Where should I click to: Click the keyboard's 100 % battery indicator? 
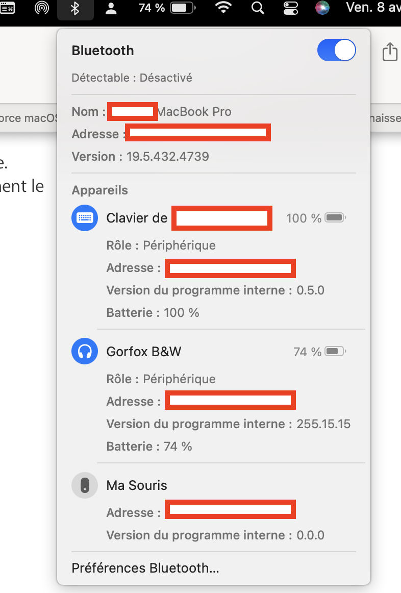(316, 218)
